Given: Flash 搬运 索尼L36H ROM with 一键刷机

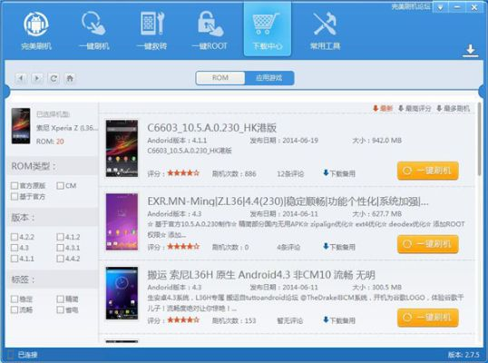Looking at the screenshot, I should click(428, 318).
